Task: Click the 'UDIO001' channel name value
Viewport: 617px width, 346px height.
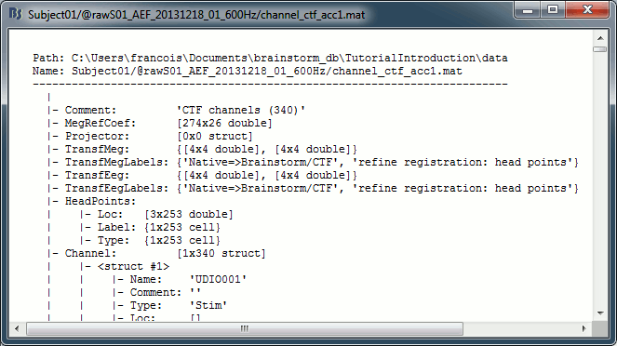Action: tap(219, 279)
